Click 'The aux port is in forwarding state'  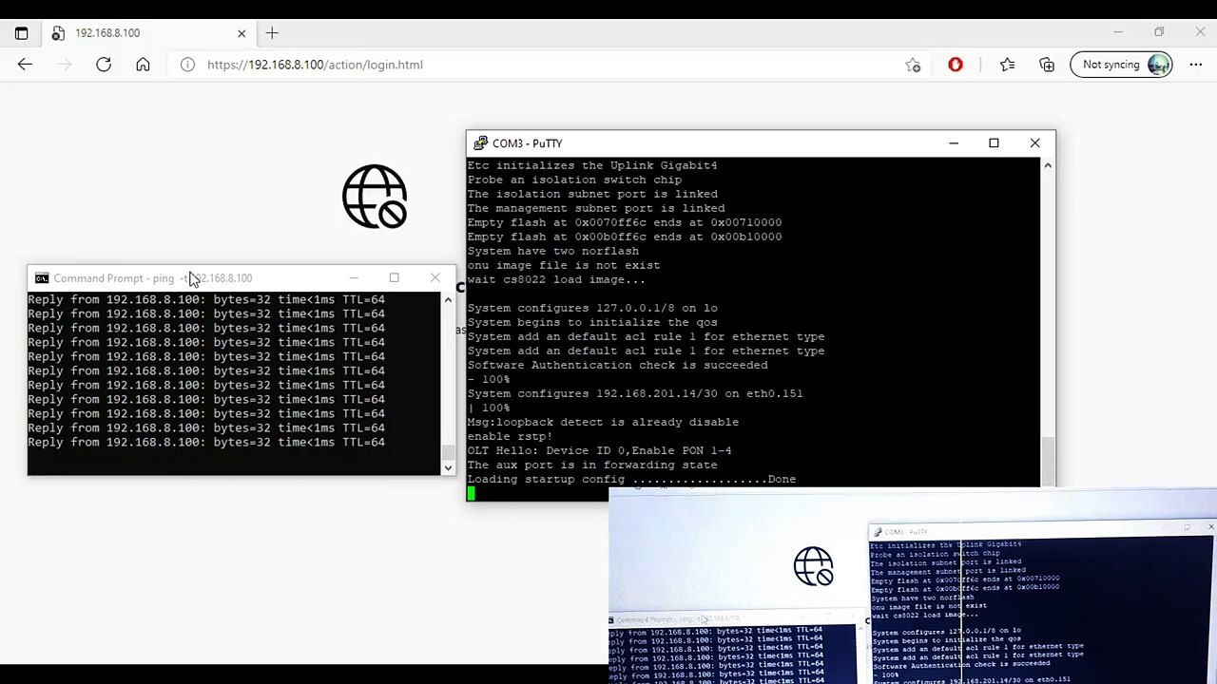tap(592, 465)
